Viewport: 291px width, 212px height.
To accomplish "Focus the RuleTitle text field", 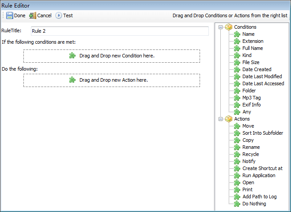I will (x=119, y=31).
